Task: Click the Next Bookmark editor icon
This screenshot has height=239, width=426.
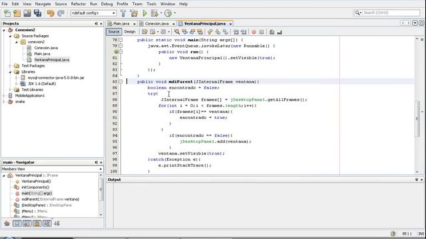Action: click(218, 32)
